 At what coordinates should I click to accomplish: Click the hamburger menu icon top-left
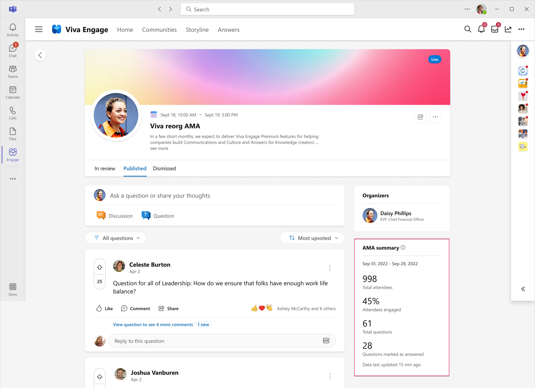(x=38, y=29)
